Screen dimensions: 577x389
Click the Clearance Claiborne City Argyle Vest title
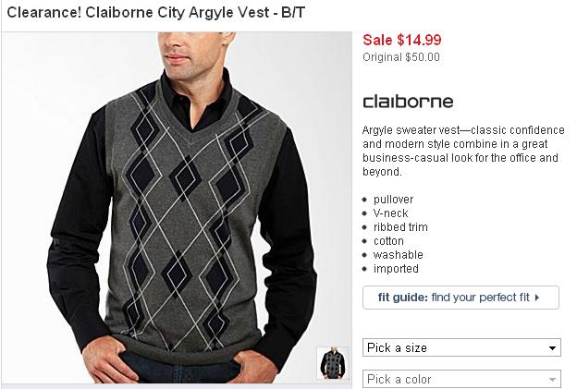(156, 13)
